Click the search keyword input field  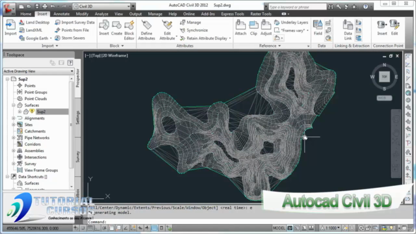[x=297, y=7]
